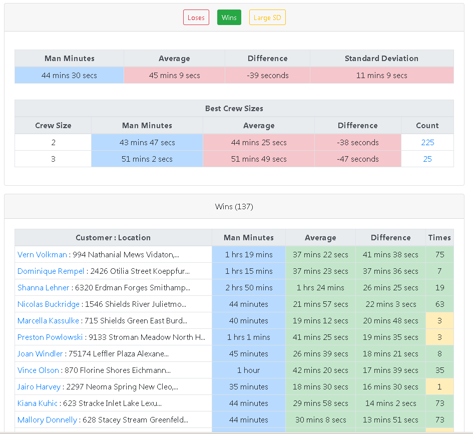Click the Standard Deviation value cell

click(x=381, y=76)
